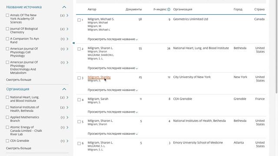Check National Institutes of Health, Bethesda filter
Image resolution: width=278 pixels, height=156 pixels.
pyautogui.click(x=7, y=107)
